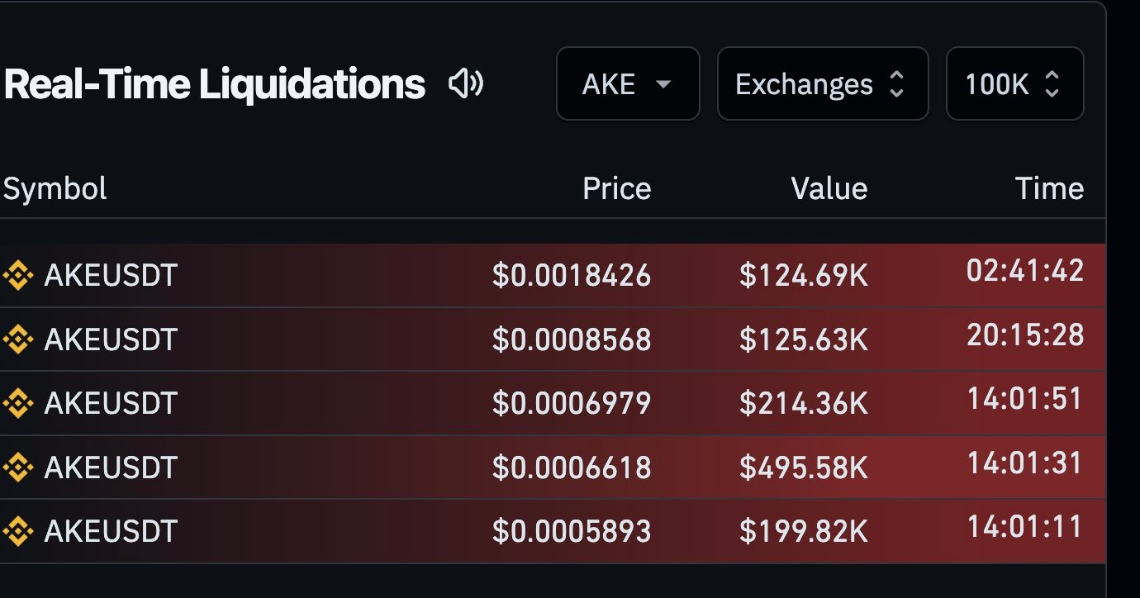Image resolution: width=1140 pixels, height=598 pixels.
Task: Click the Binance icon at $0.0018426 row
Action: pyautogui.click(x=18, y=275)
